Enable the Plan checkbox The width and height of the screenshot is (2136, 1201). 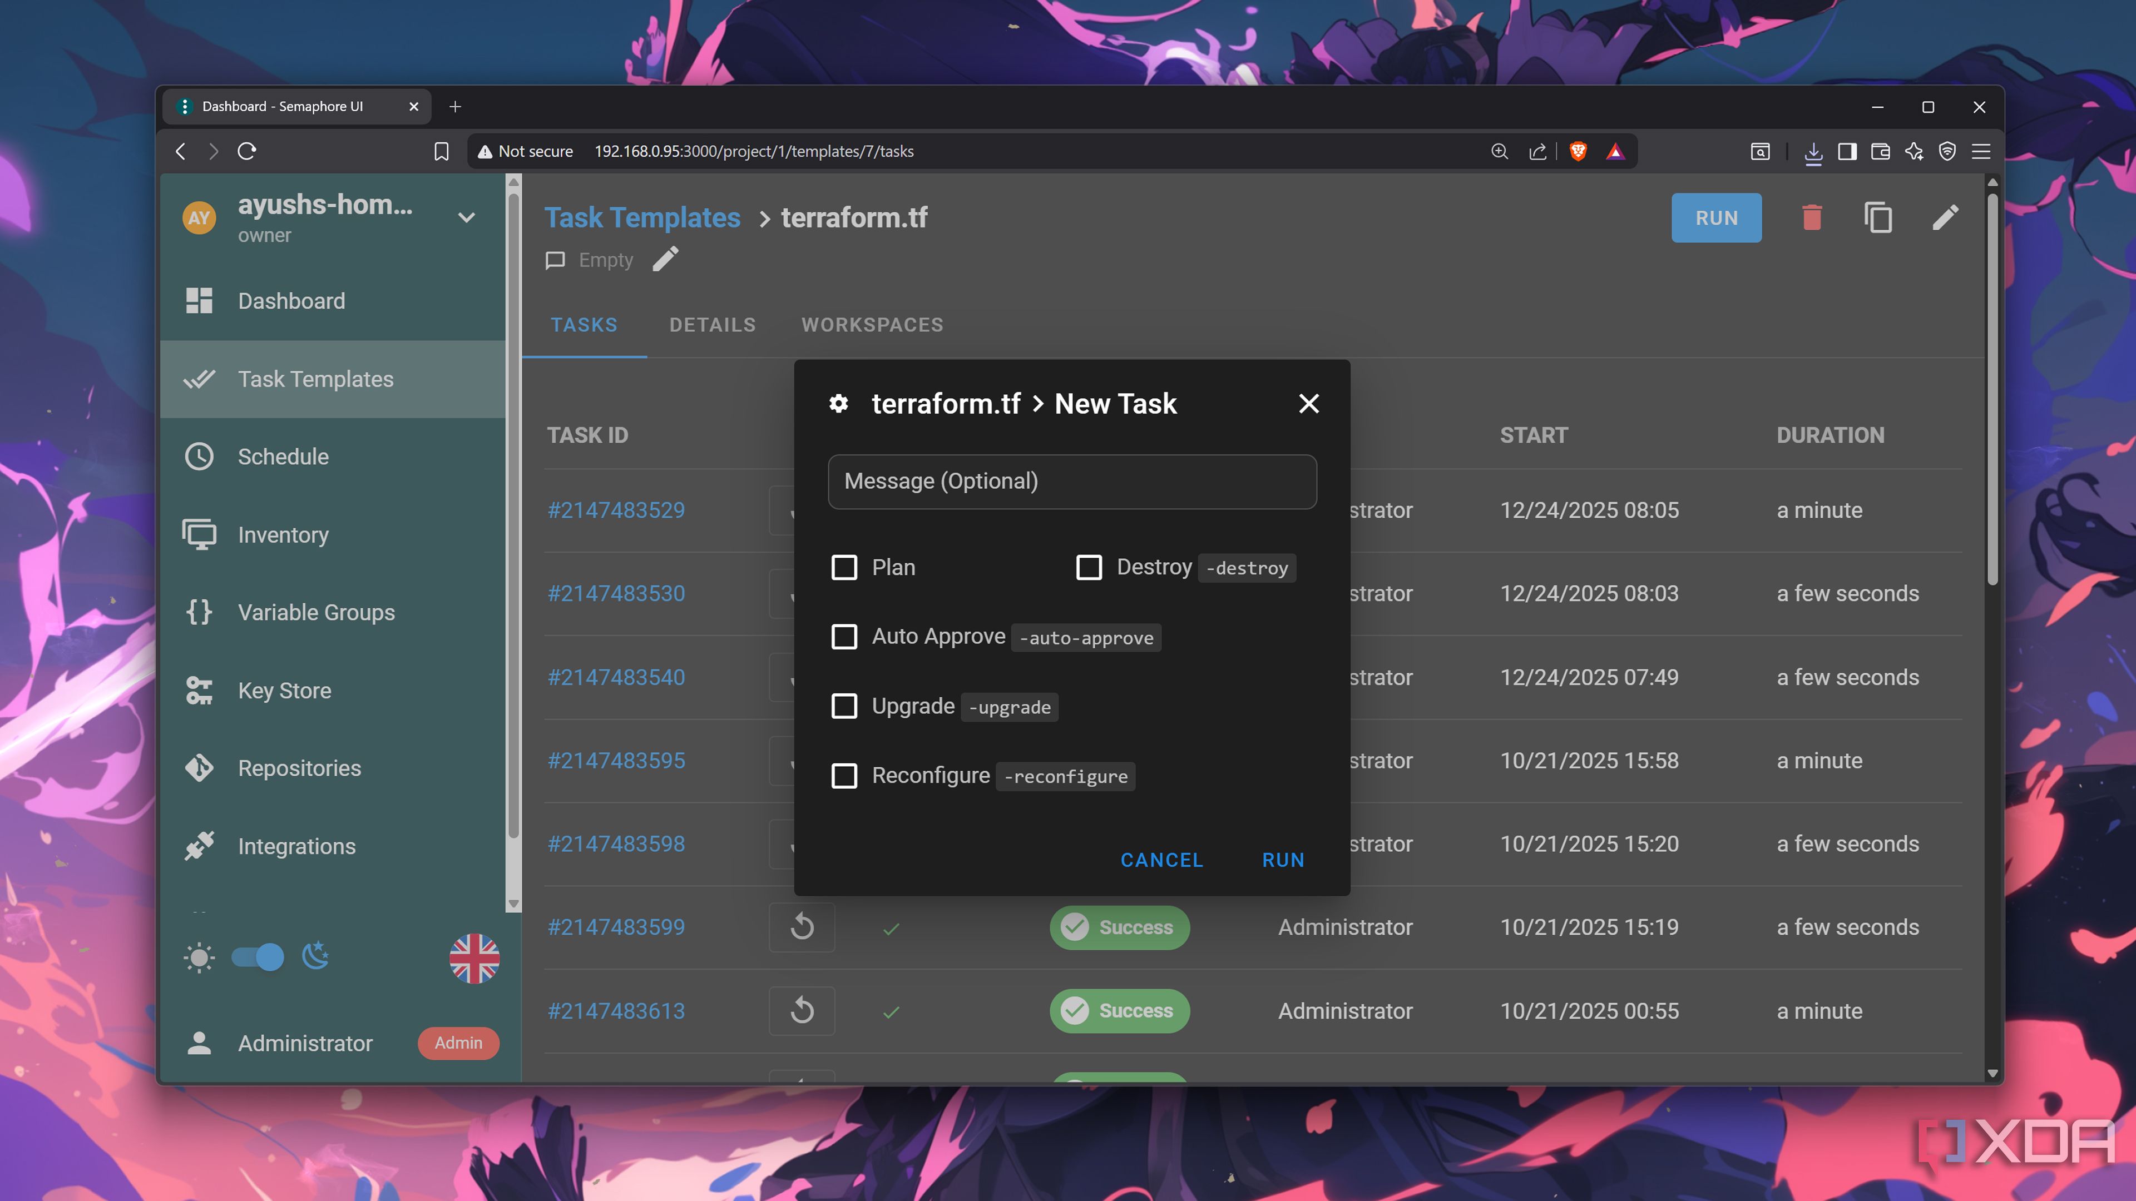pyautogui.click(x=844, y=567)
